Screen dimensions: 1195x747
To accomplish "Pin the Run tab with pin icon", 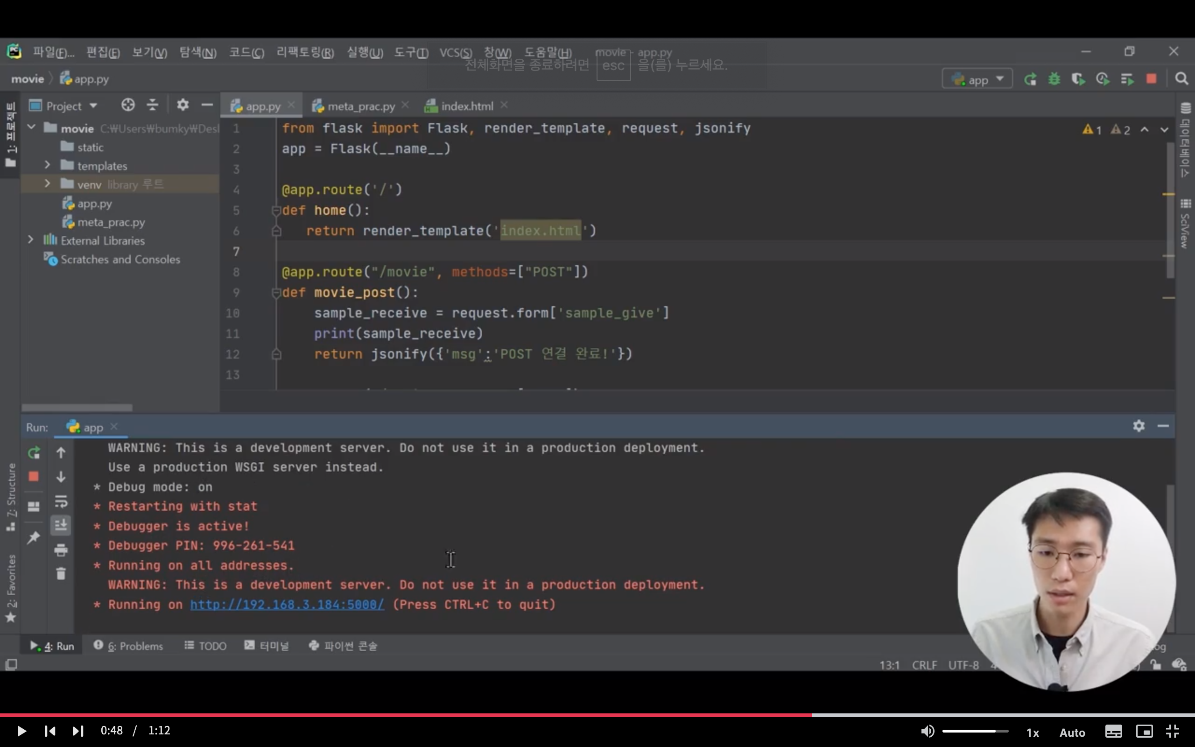I will (34, 537).
